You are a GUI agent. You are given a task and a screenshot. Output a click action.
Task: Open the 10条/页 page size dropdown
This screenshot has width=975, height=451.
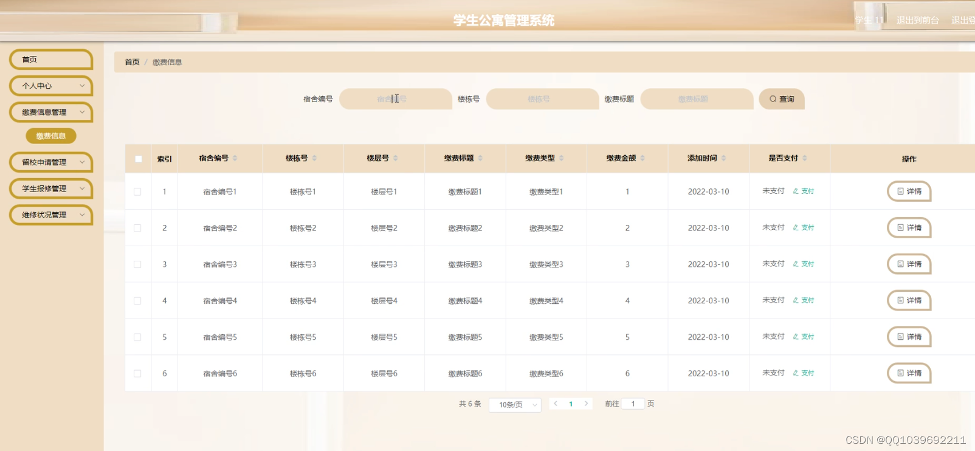515,405
